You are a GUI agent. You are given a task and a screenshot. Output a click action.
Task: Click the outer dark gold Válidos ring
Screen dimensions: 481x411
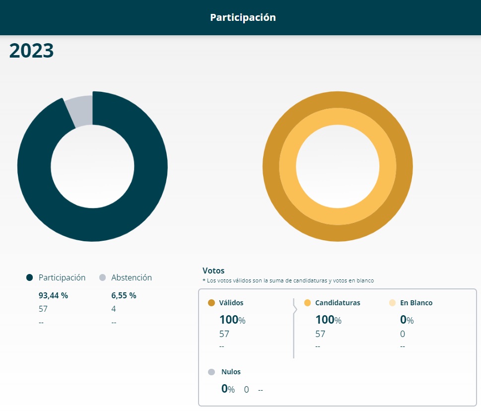tap(338, 100)
